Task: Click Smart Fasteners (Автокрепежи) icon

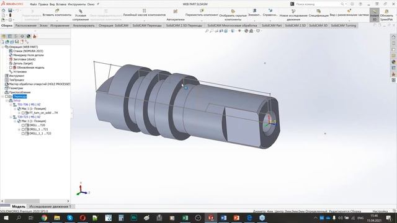Action: (x=175, y=11)
